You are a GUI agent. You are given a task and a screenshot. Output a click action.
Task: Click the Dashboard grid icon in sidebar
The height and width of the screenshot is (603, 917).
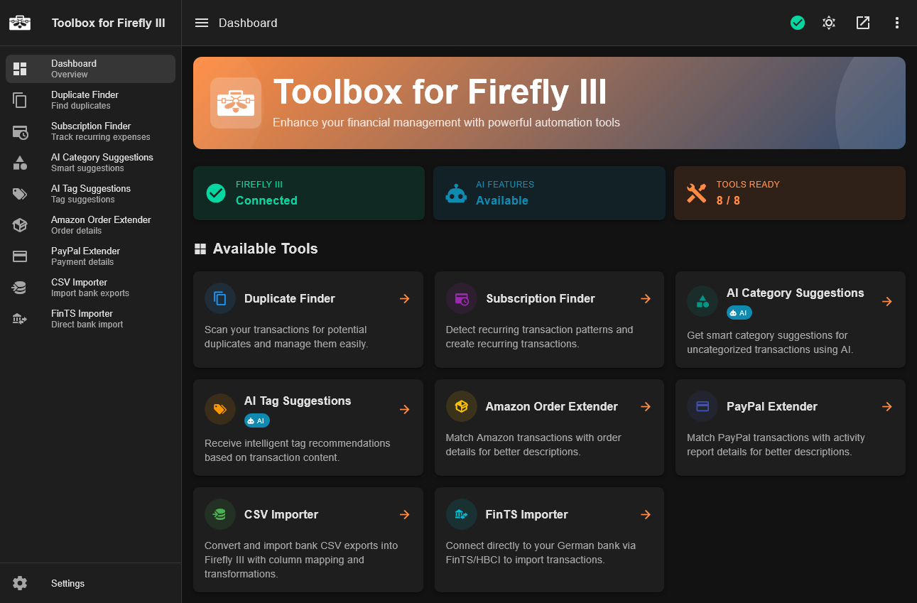click(20, 69)
